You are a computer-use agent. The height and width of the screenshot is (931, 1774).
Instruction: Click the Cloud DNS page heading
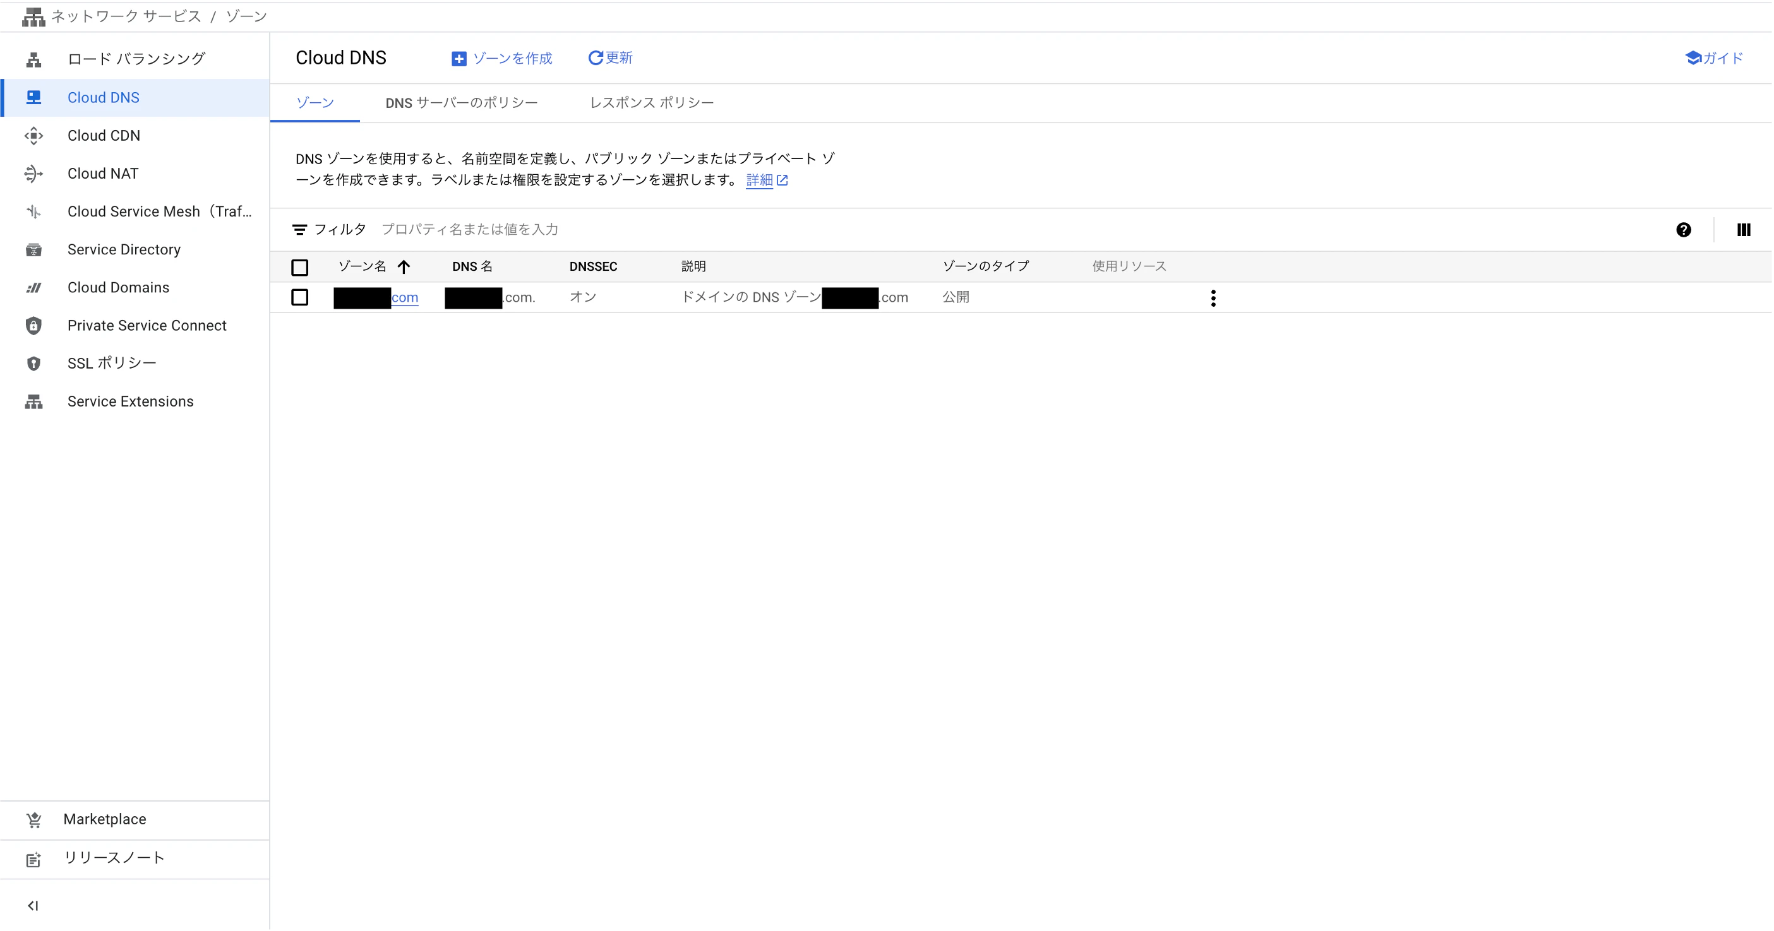click(341, 58)
